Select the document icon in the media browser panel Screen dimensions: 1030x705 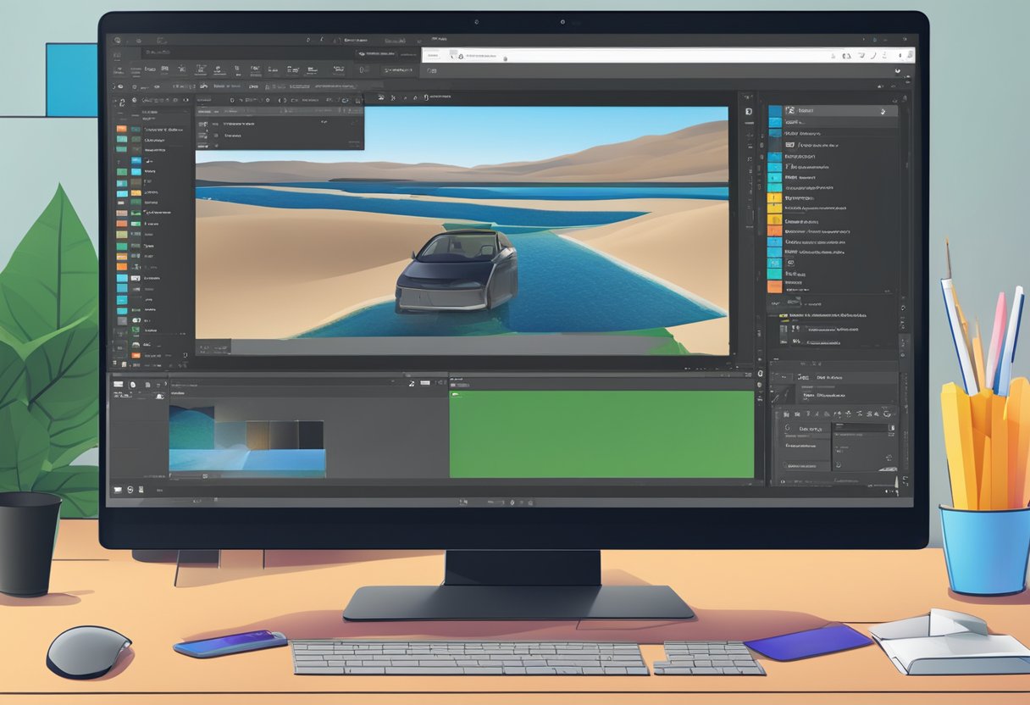tap(148, 385)
